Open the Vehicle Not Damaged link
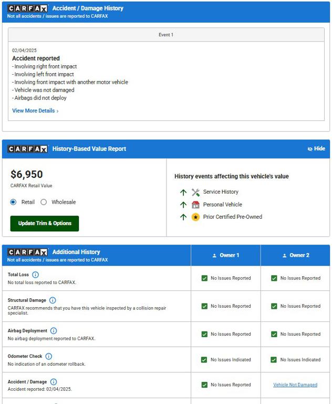Viewport: 332px width, 404px height. (x=295, y=385)
